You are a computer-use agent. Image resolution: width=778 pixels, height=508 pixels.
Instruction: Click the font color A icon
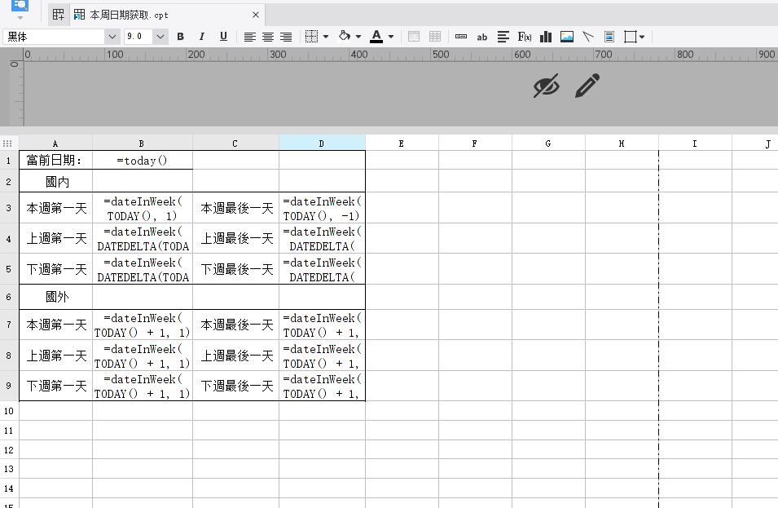tap(376, 37)
